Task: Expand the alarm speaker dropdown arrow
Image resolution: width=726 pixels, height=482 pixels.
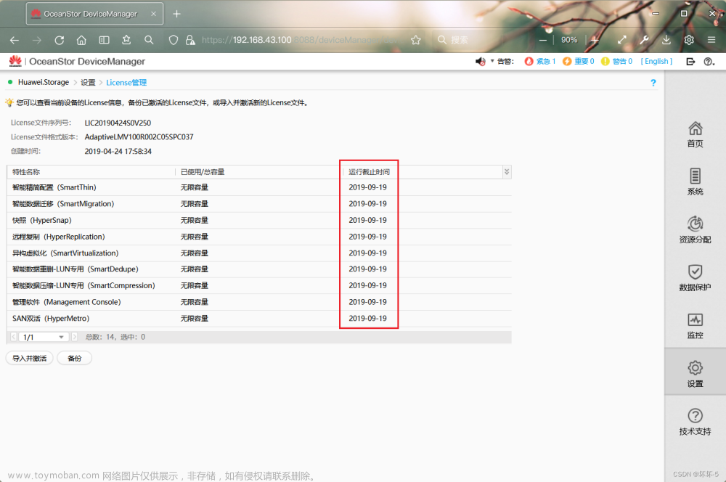Action: pyautogui.click(x=492, y=61)
